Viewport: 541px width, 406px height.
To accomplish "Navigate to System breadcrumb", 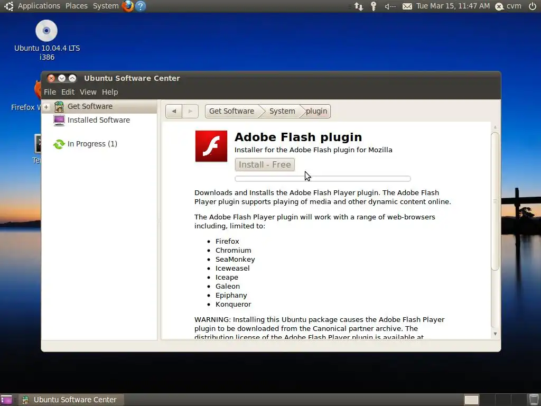I will (282, 111).
